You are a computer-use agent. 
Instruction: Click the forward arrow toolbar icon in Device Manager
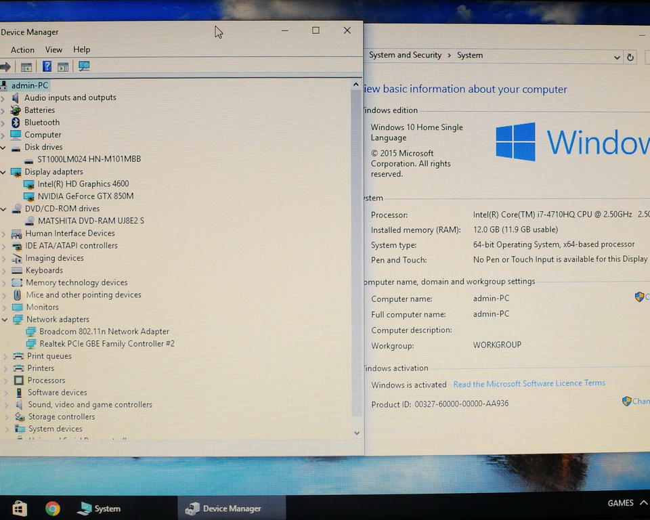coord(5,67)
